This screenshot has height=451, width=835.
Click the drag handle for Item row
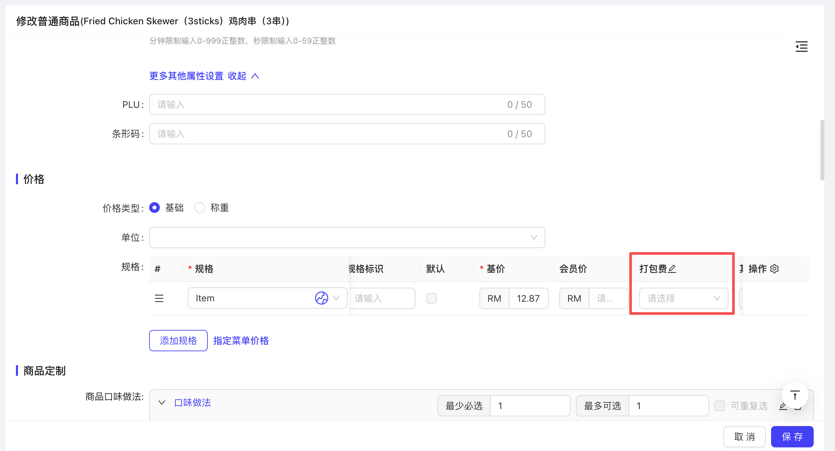pos(159,298)
